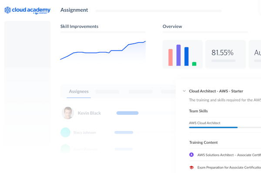261x173 pixels.
Task: Click the AWS Cloud Architect skill label
Action: point(204,123)
